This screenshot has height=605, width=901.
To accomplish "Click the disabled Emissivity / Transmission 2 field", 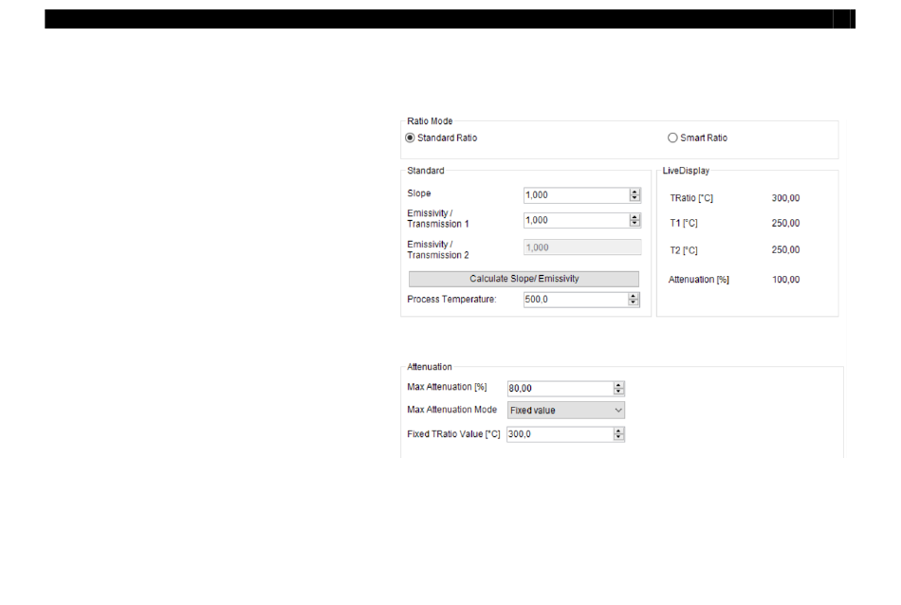I will coord(582,247).
